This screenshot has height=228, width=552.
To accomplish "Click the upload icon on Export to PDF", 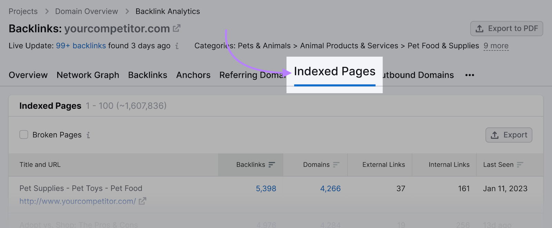I will [480, 29].
